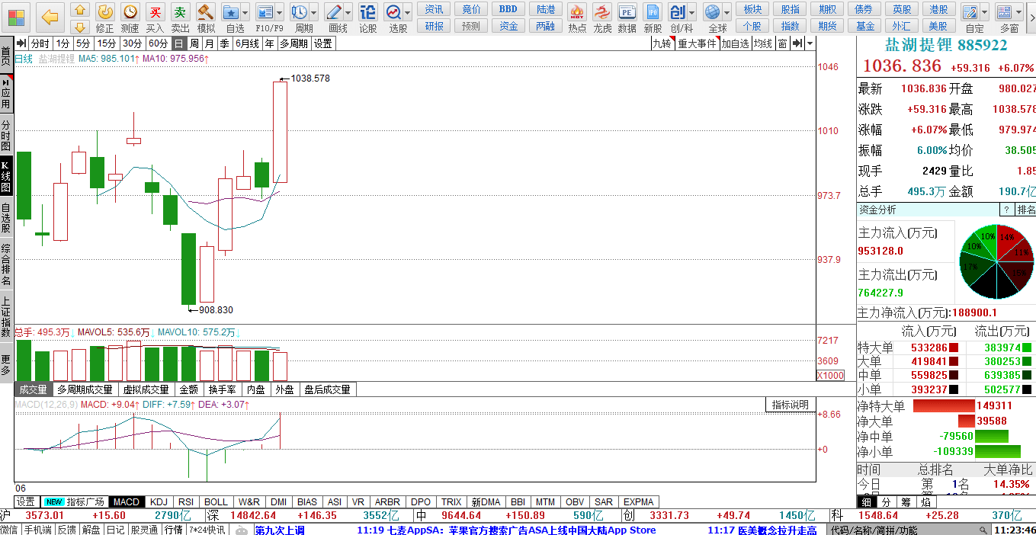
Task: Click the 加自选 add to watchlist button
Action: coord(735,43)
